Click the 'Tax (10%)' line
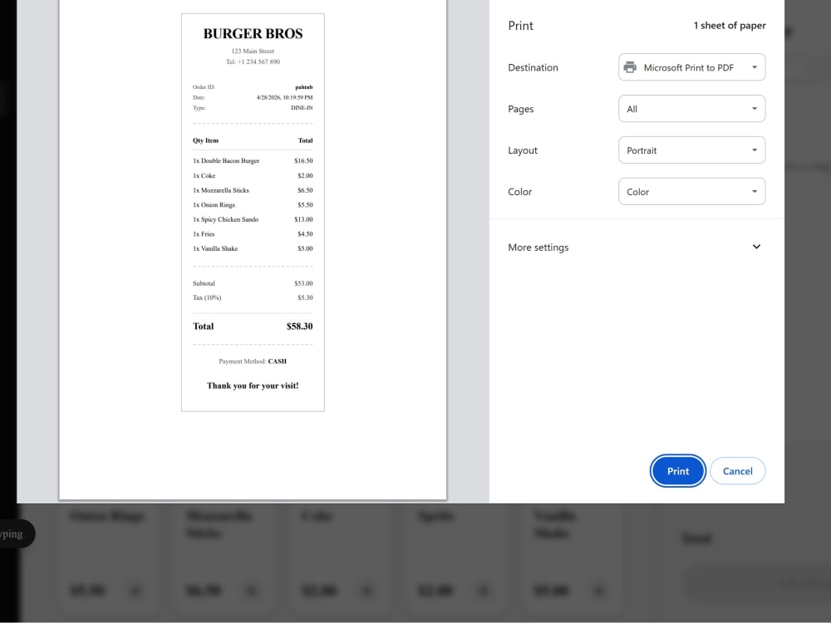 (x=253, y=297)
